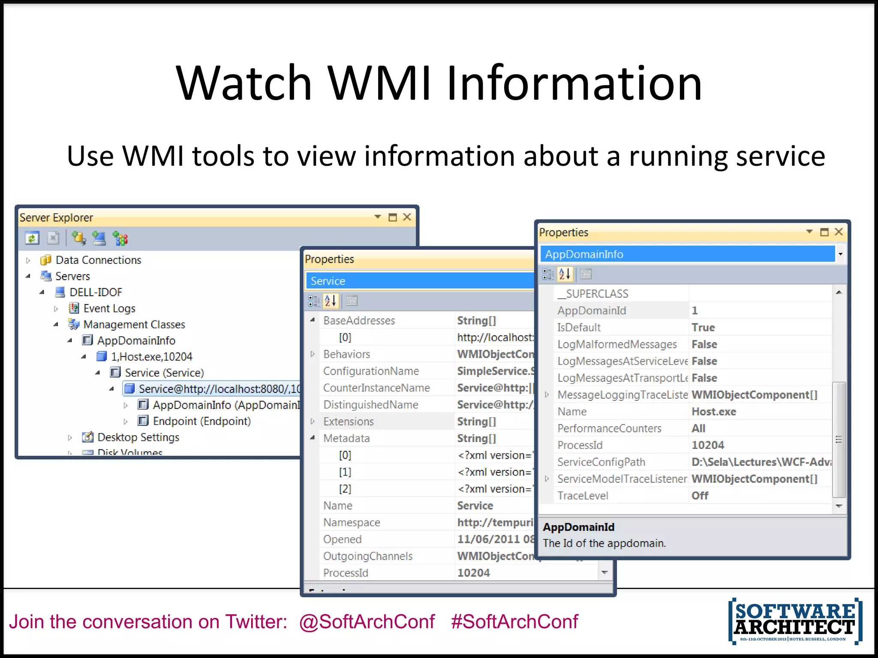Viewport: 878px width, 658px height.
Task: Expand the Event Logs node
Action: [56, 308]
